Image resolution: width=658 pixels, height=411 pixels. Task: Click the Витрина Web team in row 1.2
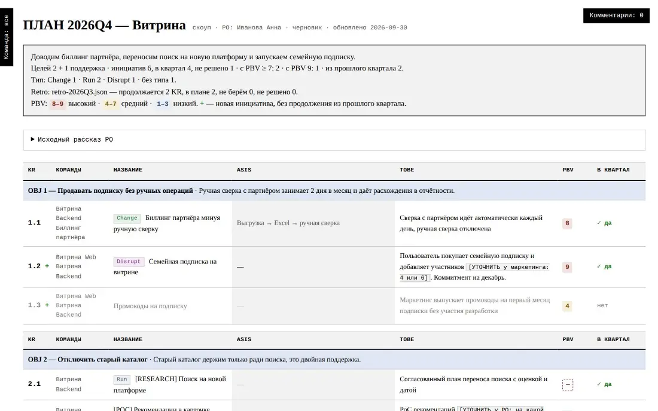tap(76, 257)
